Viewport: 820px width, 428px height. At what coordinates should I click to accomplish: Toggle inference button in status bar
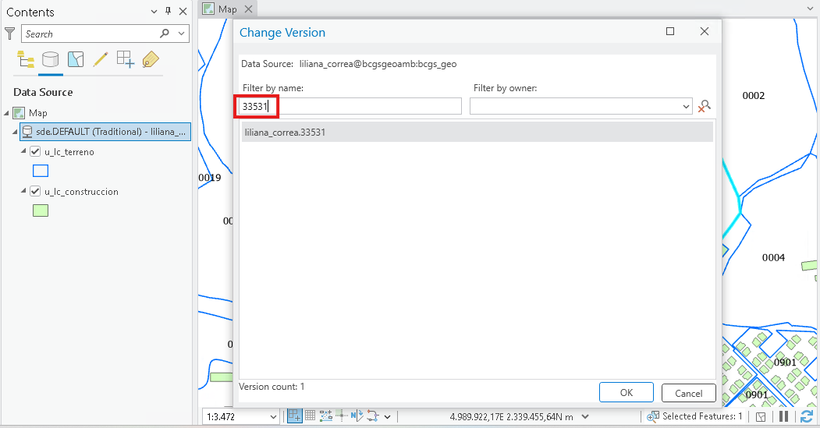[342, 416]
